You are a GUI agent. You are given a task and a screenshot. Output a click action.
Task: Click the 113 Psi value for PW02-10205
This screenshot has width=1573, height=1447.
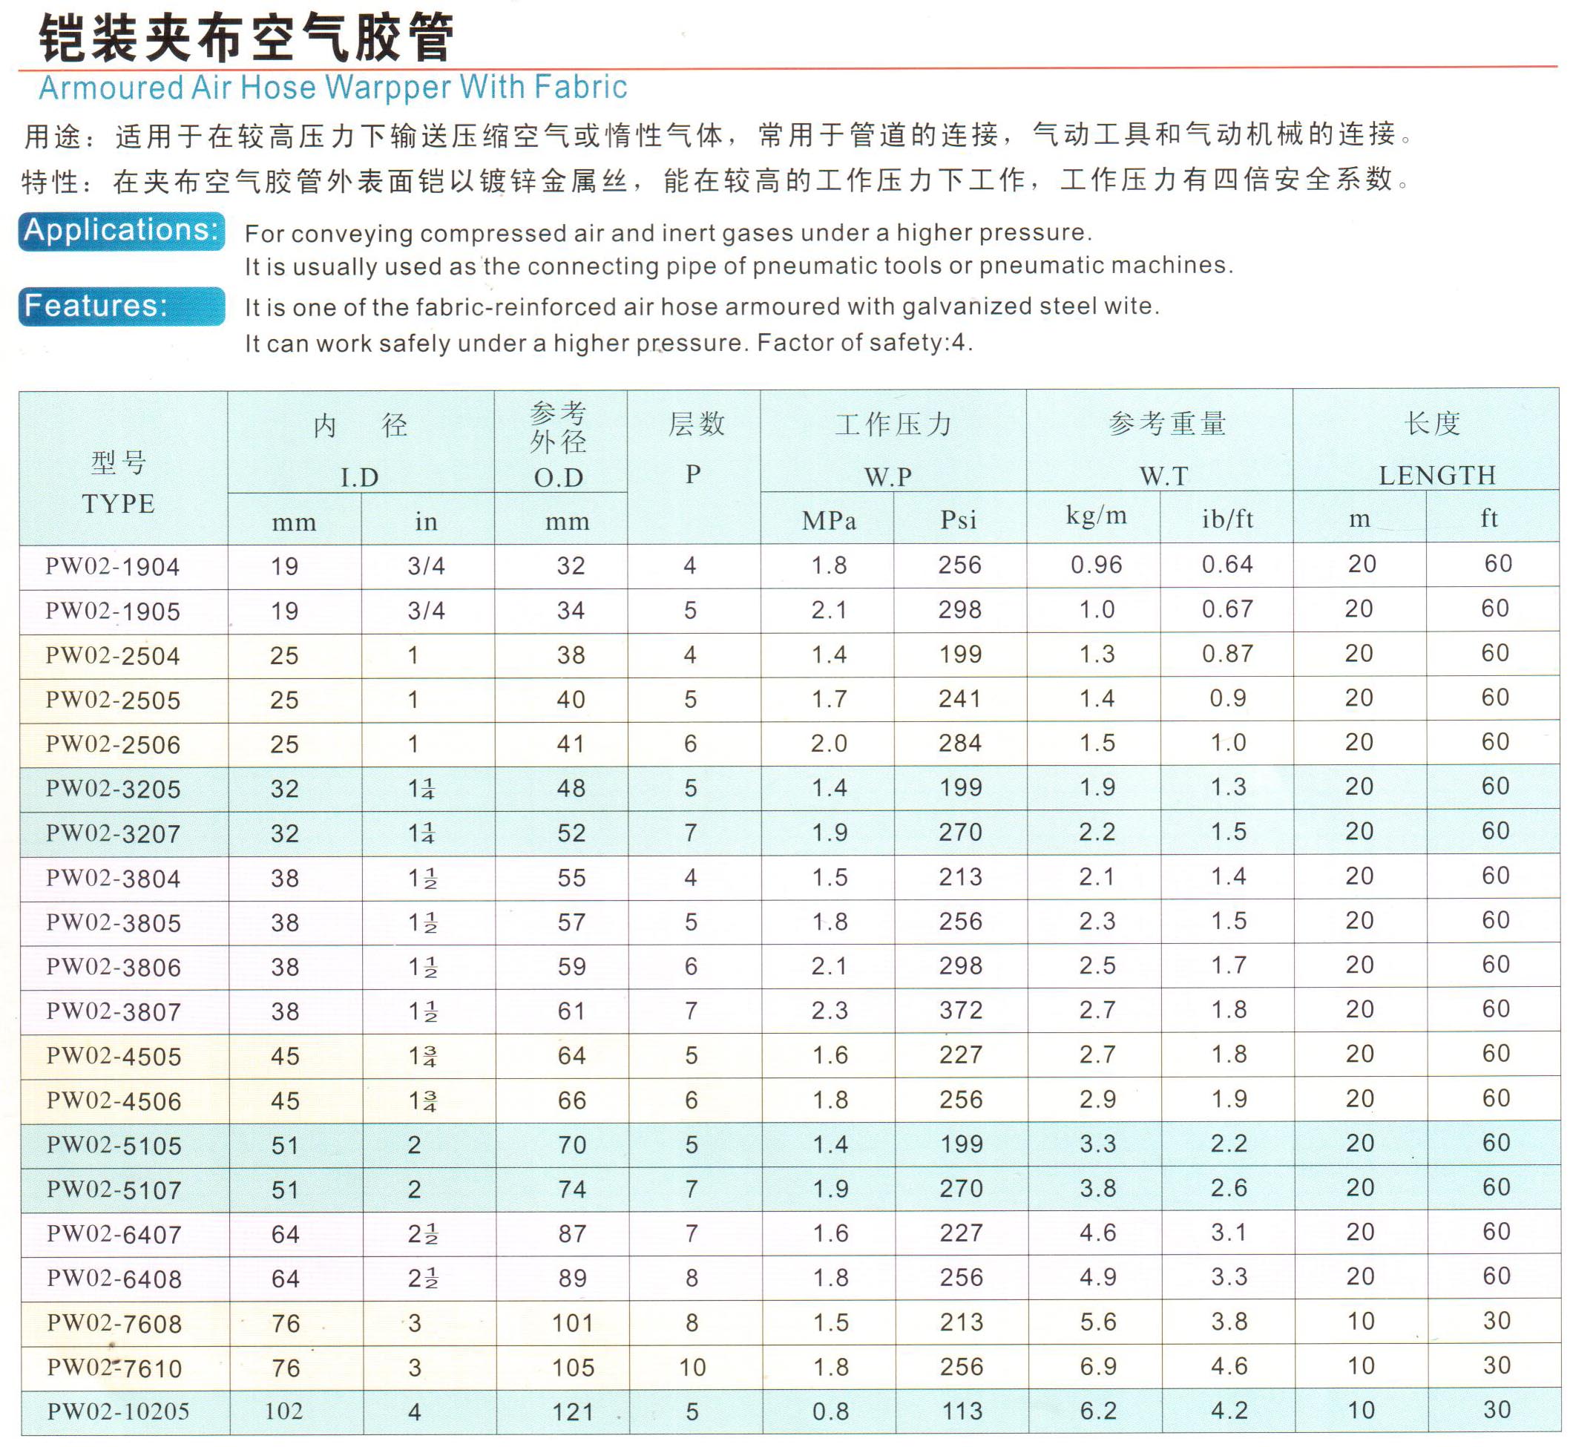[x=962, y=1411]
